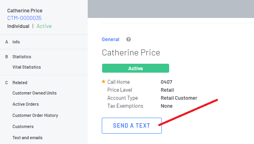
Task: Open Statistics section in sidebar
Action: pos(22,57)
